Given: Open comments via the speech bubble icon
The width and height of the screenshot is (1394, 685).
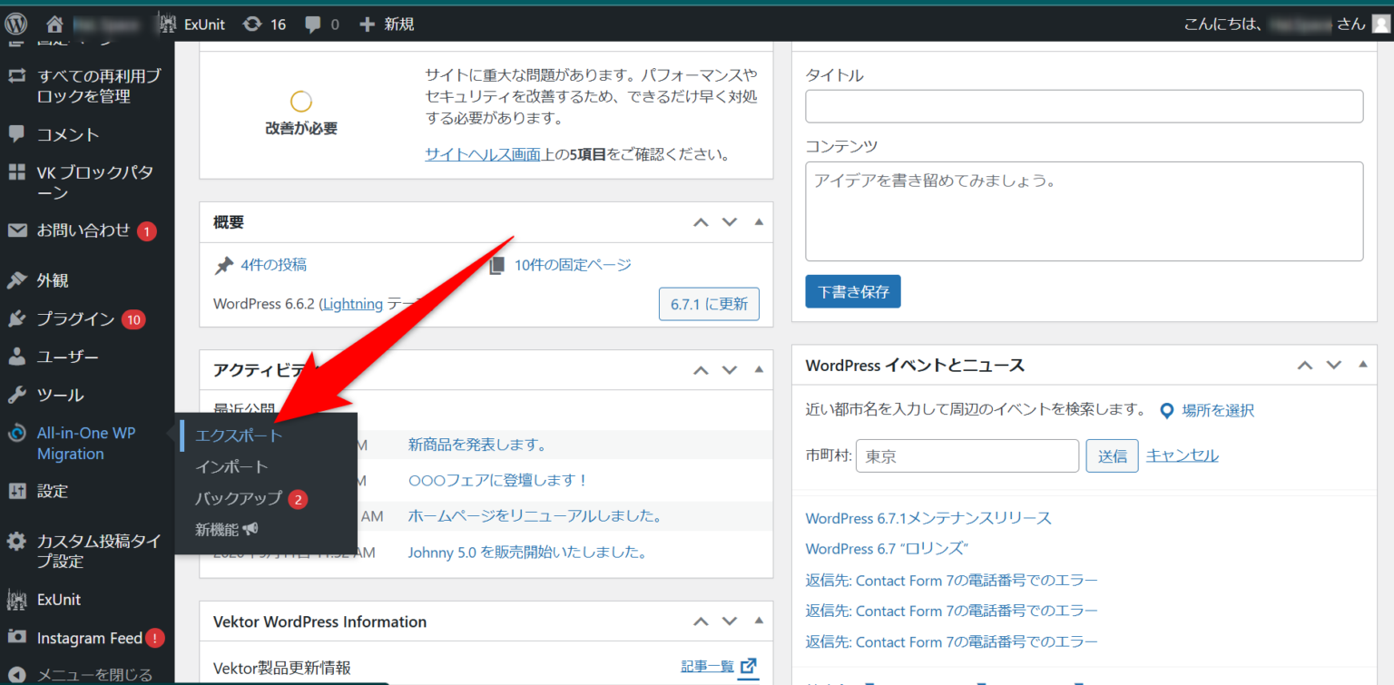Looking at the screenshot, I should [313, 24].
